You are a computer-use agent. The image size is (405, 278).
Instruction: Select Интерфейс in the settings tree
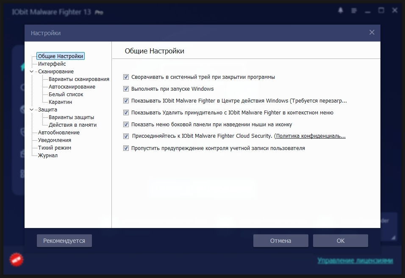pyautogui.click(x=52, y=64)
